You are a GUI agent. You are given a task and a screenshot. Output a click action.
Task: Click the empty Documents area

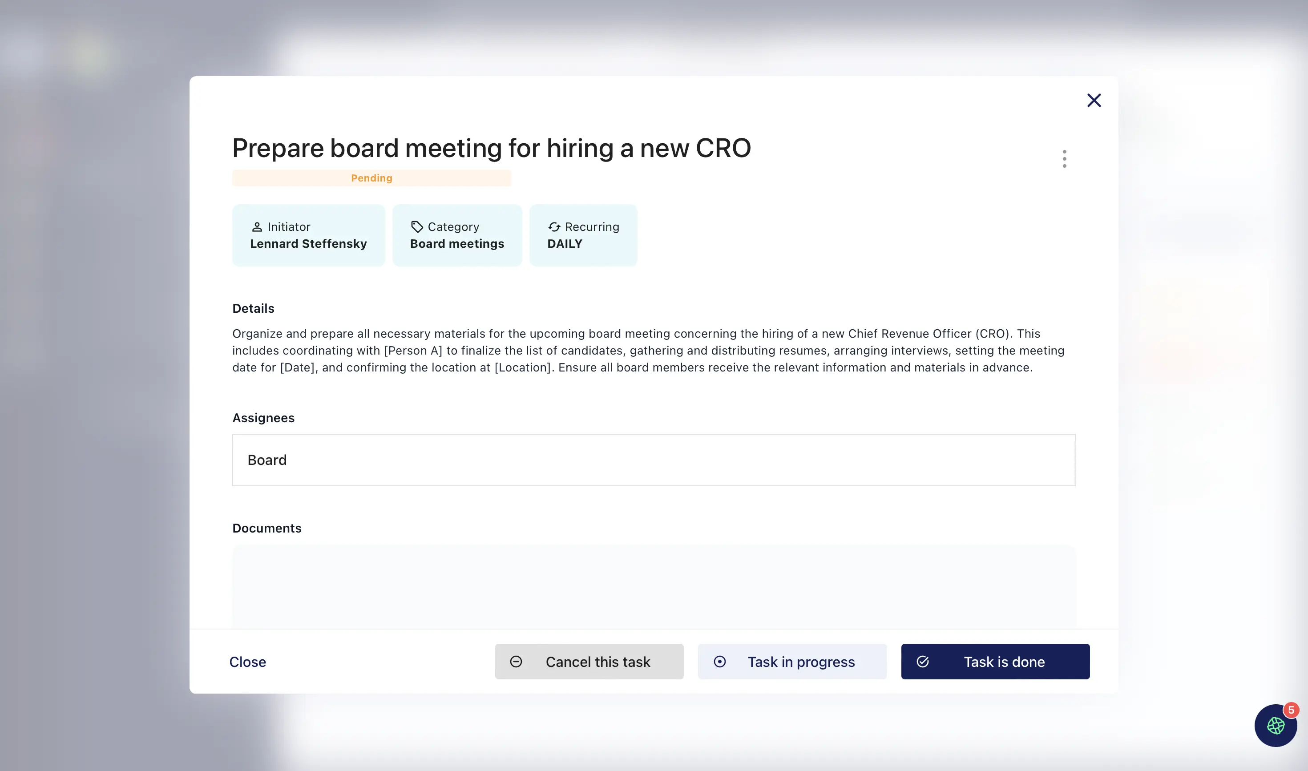[654, 586]
